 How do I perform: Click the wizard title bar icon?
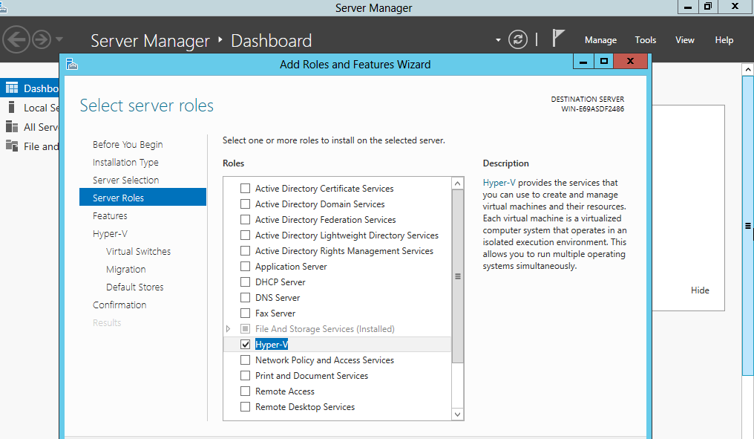72,64
